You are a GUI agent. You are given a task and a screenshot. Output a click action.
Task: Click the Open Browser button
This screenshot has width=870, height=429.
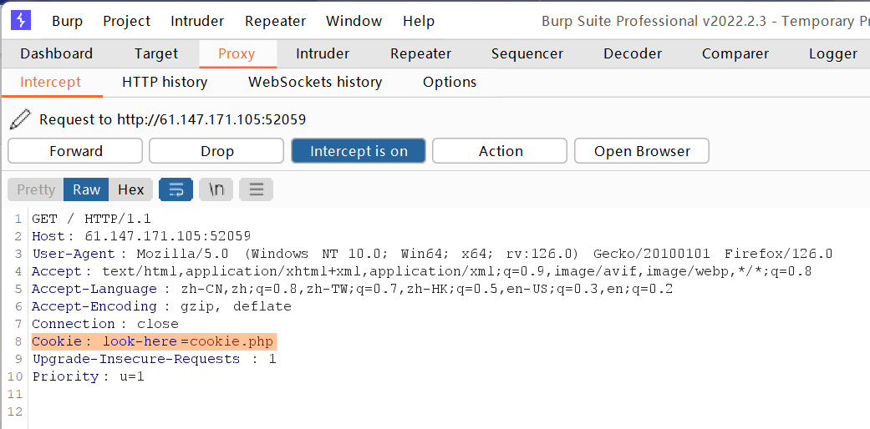click(x=641, y=151)
